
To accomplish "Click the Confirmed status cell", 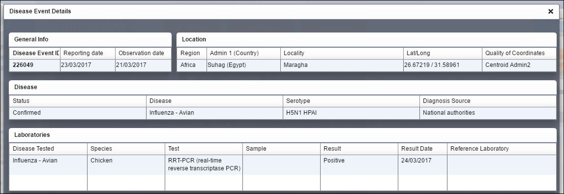I will 78,113.
